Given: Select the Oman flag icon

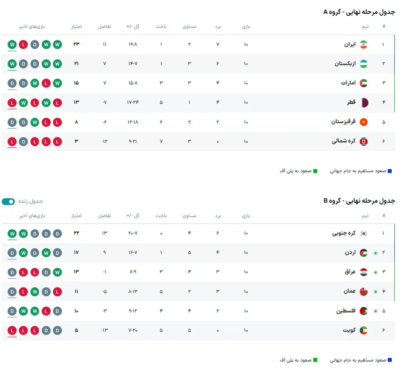Looking at the screenshot, I should pyautogui.click(x=364, y=291).
